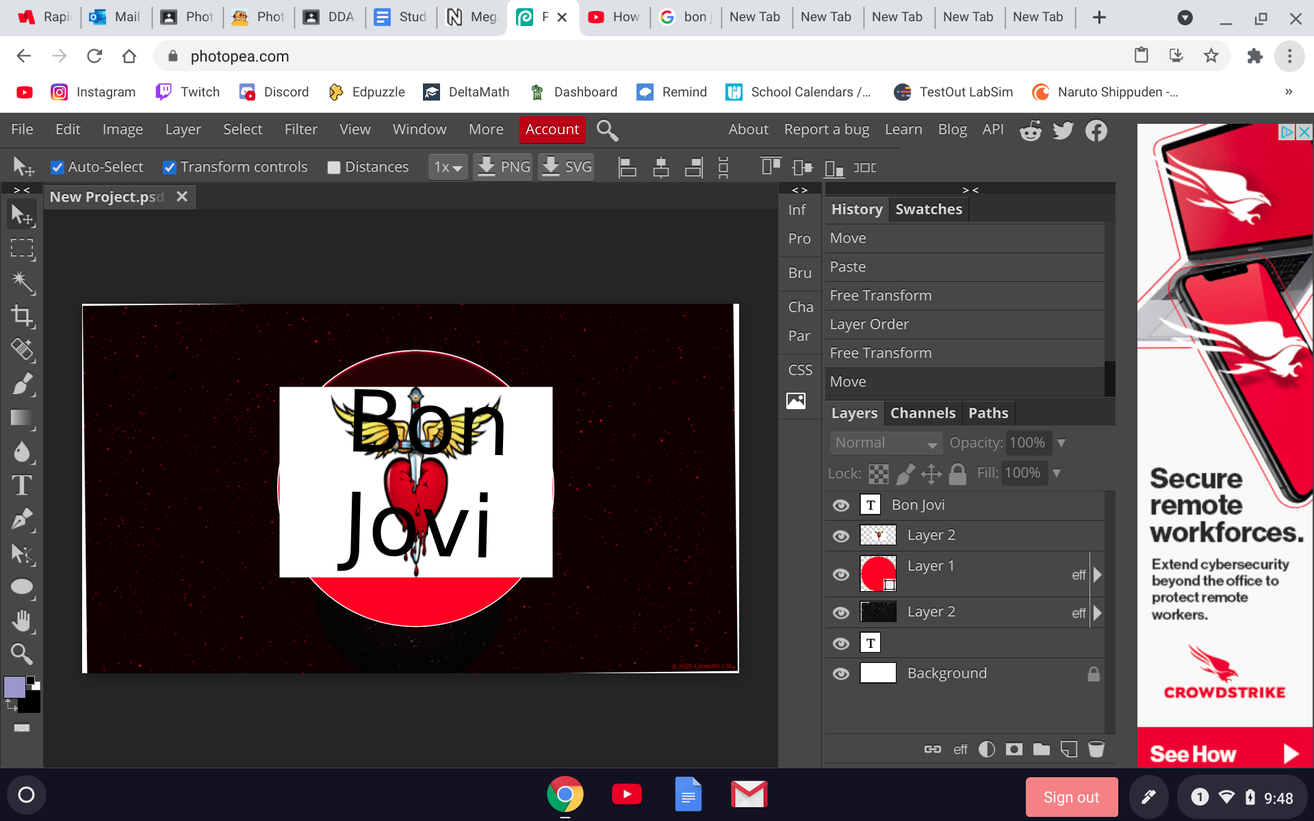
Task: Hide the checkerboard-thumbnail Layer 2 directly below Bon Jovi
Action: coord(841,536)
